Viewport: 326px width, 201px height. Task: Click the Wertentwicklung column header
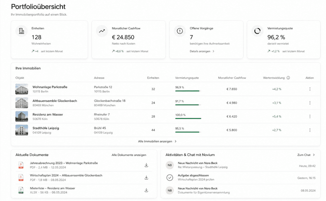(x=274, y=78)
